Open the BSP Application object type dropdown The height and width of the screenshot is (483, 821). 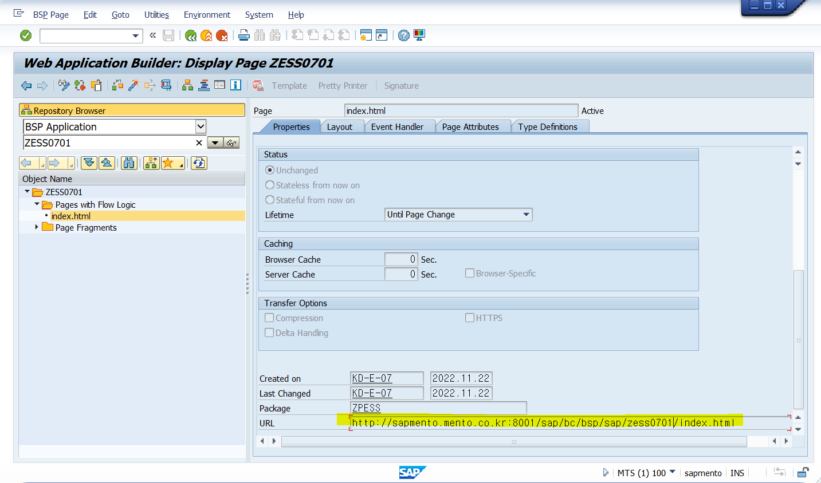(201, 126)
